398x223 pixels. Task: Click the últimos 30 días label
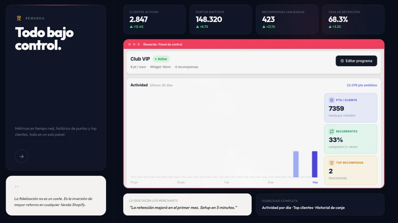(x=161, y=85)
